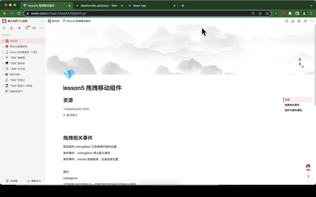316x197 pixels.
Task: Click the ink-mountain cover image
Action: coord(180,50)
